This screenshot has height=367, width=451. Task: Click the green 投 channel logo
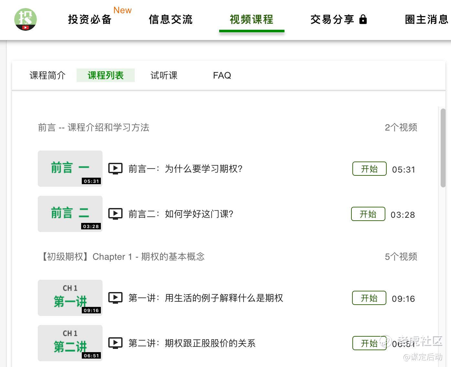point(26,19)
